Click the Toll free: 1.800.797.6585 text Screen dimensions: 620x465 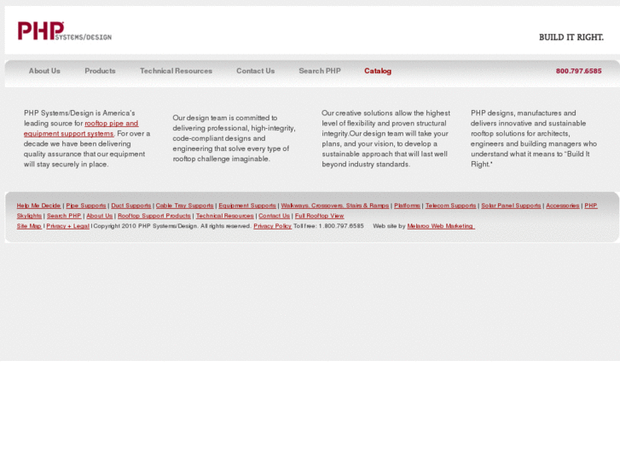tap(328, 226)
